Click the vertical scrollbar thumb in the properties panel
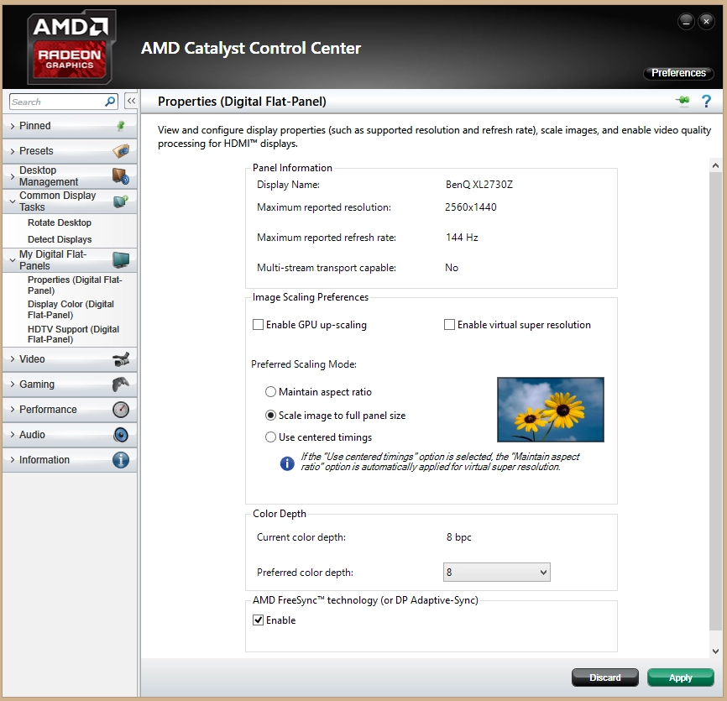This screenshot has width=727, height=701. pyautogui.click(x=715, y=401)
